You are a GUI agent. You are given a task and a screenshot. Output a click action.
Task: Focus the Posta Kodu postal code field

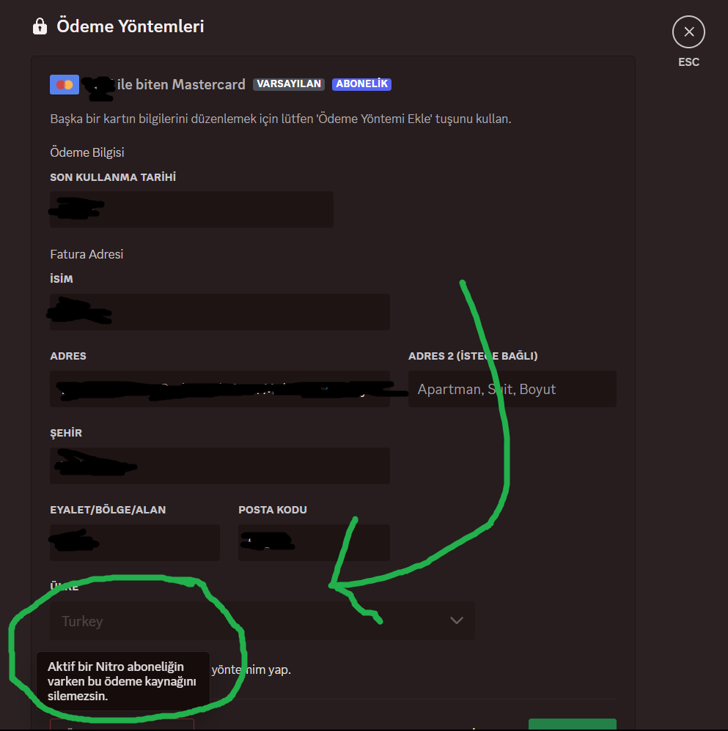coord(314,543)
